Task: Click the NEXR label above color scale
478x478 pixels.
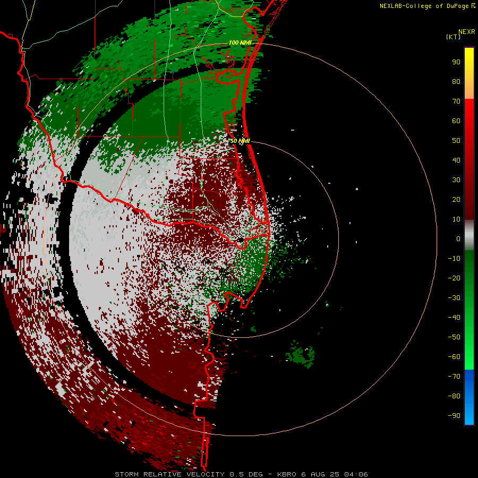Action: tap(466, 32)
